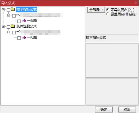The image size is (139, 114).
Task: Click the key icon under 技术指标公式
Action: click(x=18, y=15)
